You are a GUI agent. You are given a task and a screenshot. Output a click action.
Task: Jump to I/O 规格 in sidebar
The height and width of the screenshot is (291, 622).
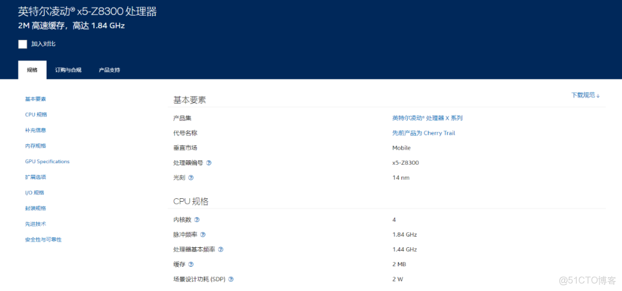pos(35,192)
